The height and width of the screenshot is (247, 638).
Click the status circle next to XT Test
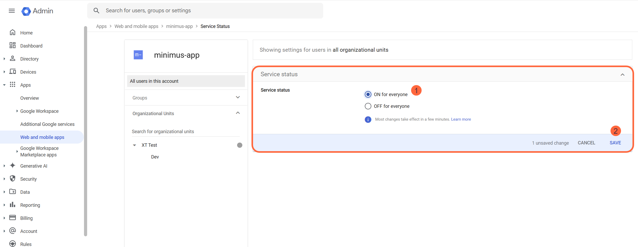click(239, 145)
